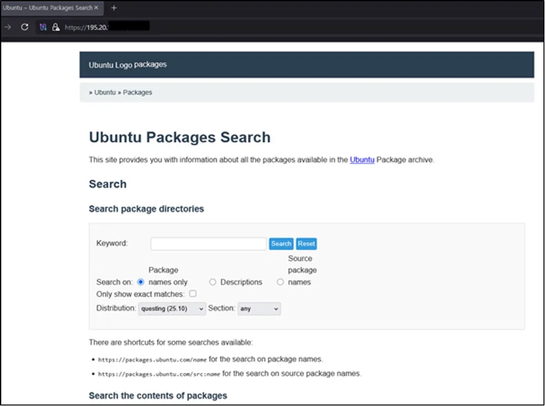This screenshot has height=406, width=545.
Task: Click the purple extension icon in the address bar
Action: pyautogui.click(x=43, y=27)
